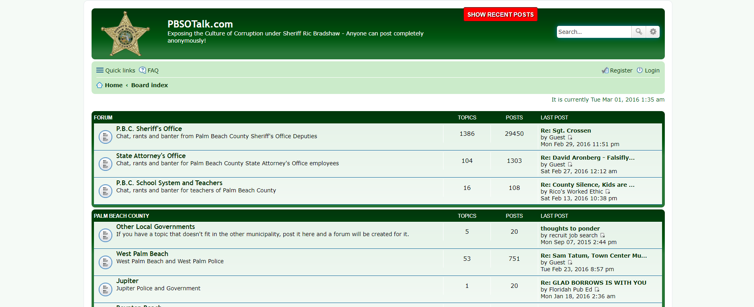The height and width of the screenshot is (307, 754).
Task: Open the FAQ page
Action: 149,70
